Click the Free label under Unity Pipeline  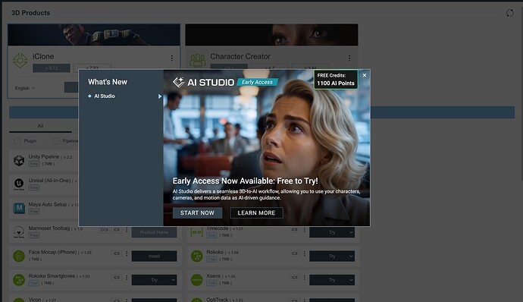[x=34, y=164]
